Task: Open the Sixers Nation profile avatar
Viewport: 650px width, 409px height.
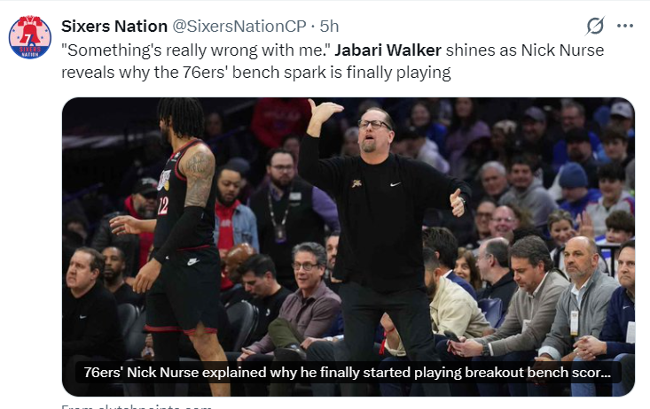Action: (29, 37)
